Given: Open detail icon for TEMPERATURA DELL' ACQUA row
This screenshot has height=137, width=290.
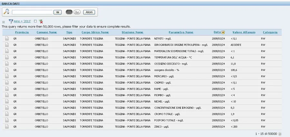Looking at the screenshot, I should (x=7, y=57).
